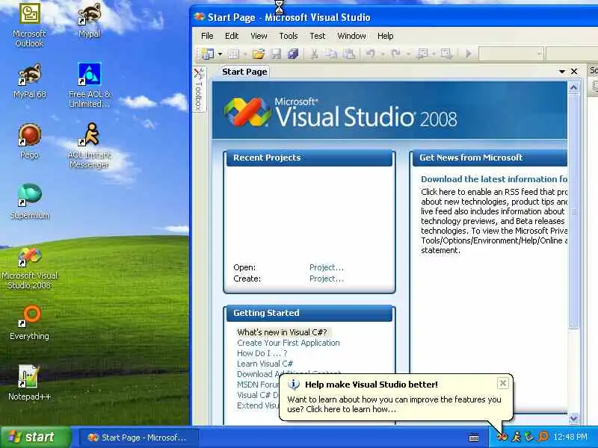Click the Visual Studio tray icon
The width and height of the screenshot is (598, 448).
[x=502, y=437]
